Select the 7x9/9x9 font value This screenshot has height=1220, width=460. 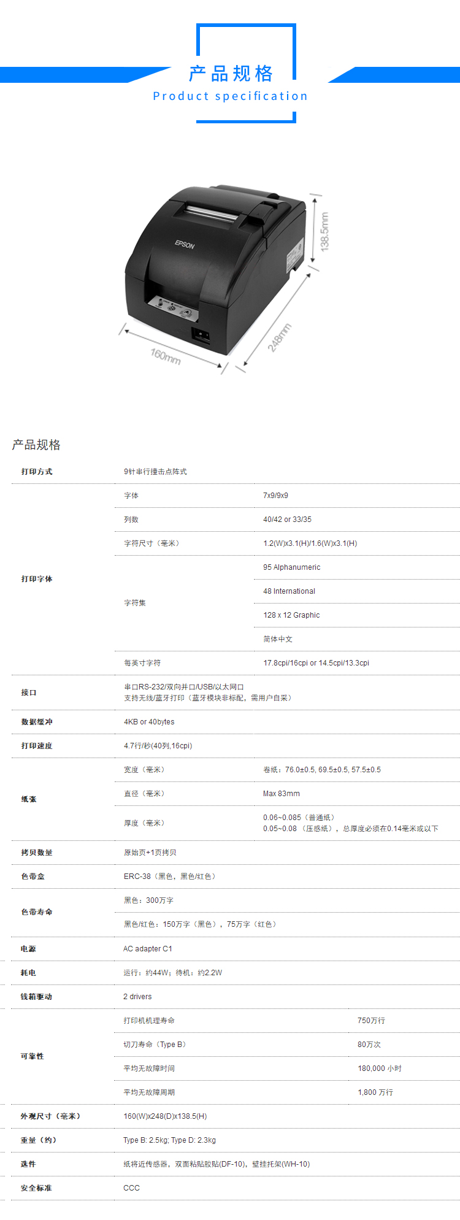(x=275, y=496)
